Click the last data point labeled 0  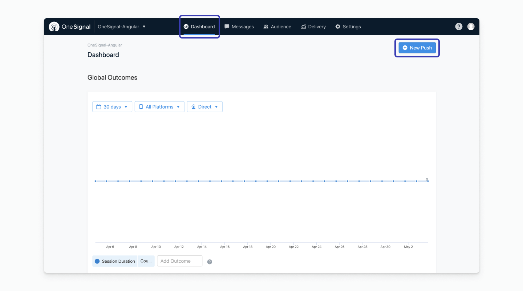click(x=428, y=181)
